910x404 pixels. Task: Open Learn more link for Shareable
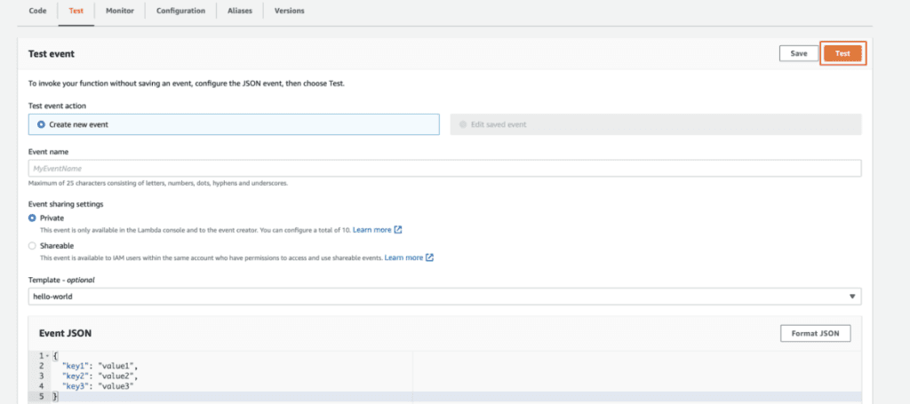[403, 257]
